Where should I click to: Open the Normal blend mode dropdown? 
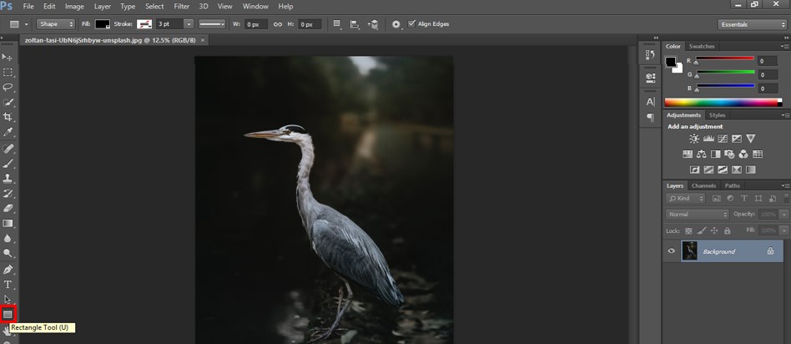(x=698, y=215)
